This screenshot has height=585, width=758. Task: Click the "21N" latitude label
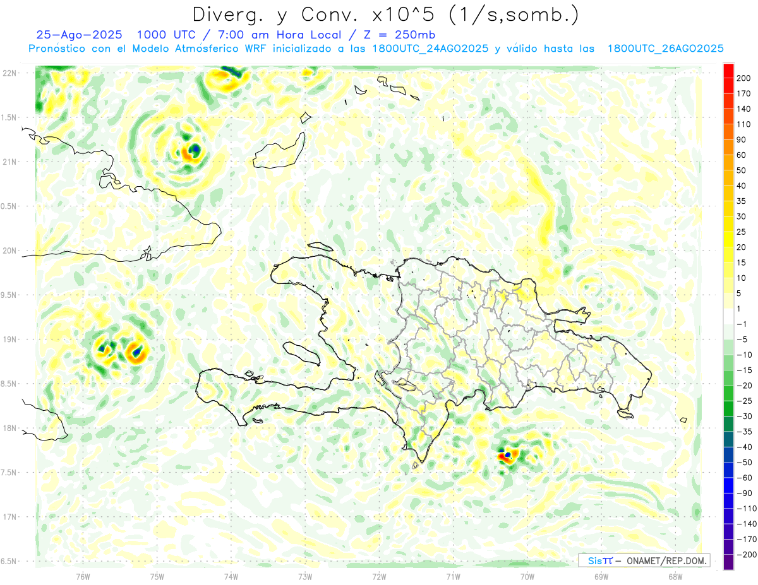pyautogui.click(x=9, y=162)
